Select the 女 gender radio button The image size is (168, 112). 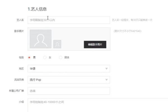[45, 57]
